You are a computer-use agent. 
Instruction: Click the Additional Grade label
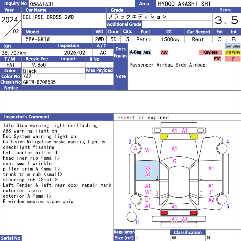click(124, 24)
